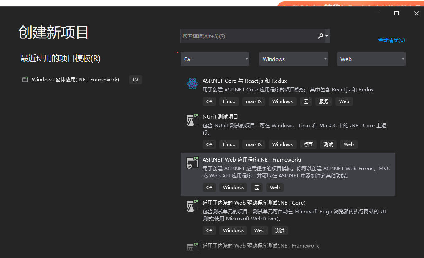Click the Windows 窗体应用 recent template icon
The image size is (424, 258).
point(25,79)
